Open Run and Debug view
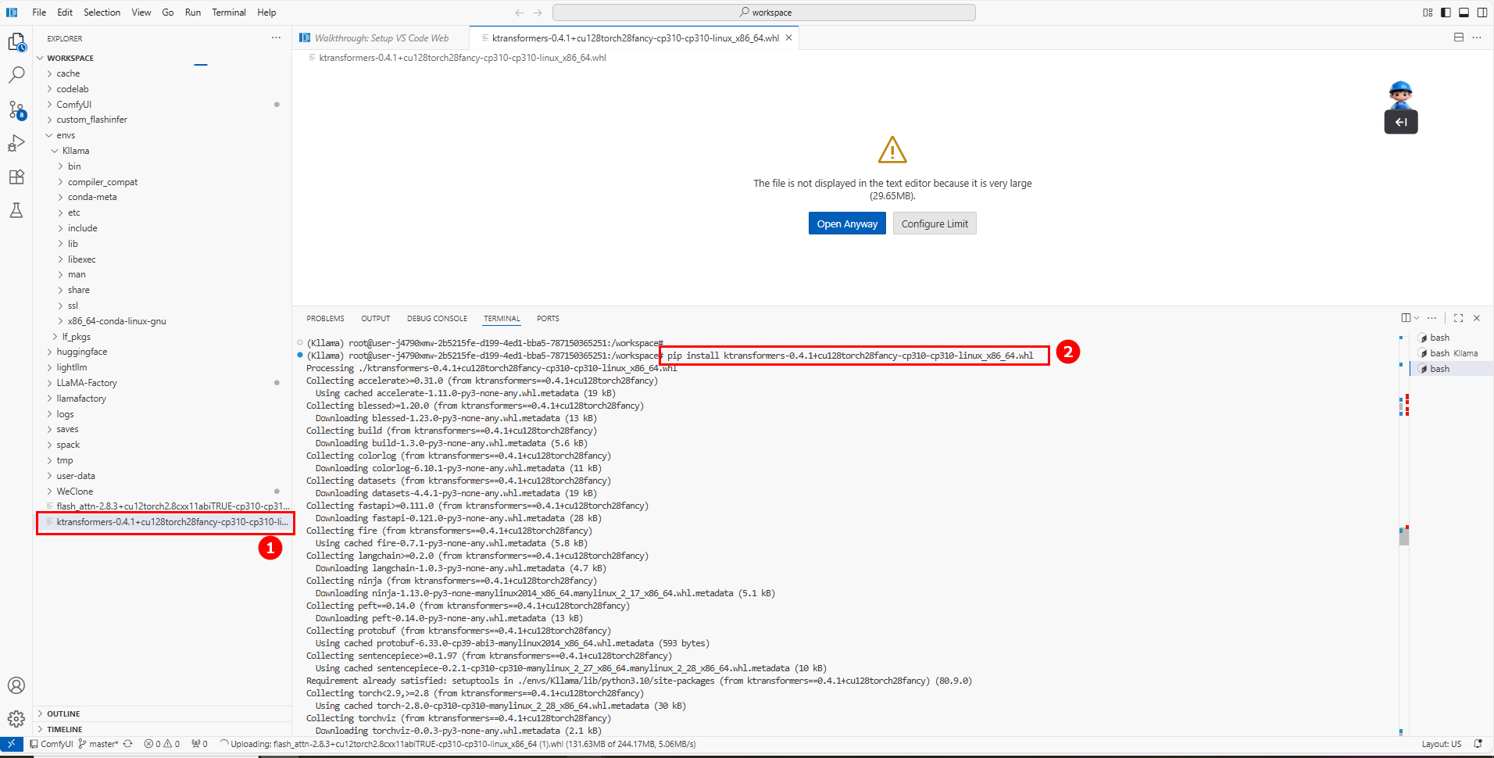This screenshot has width=1494, height=758. 16,144
